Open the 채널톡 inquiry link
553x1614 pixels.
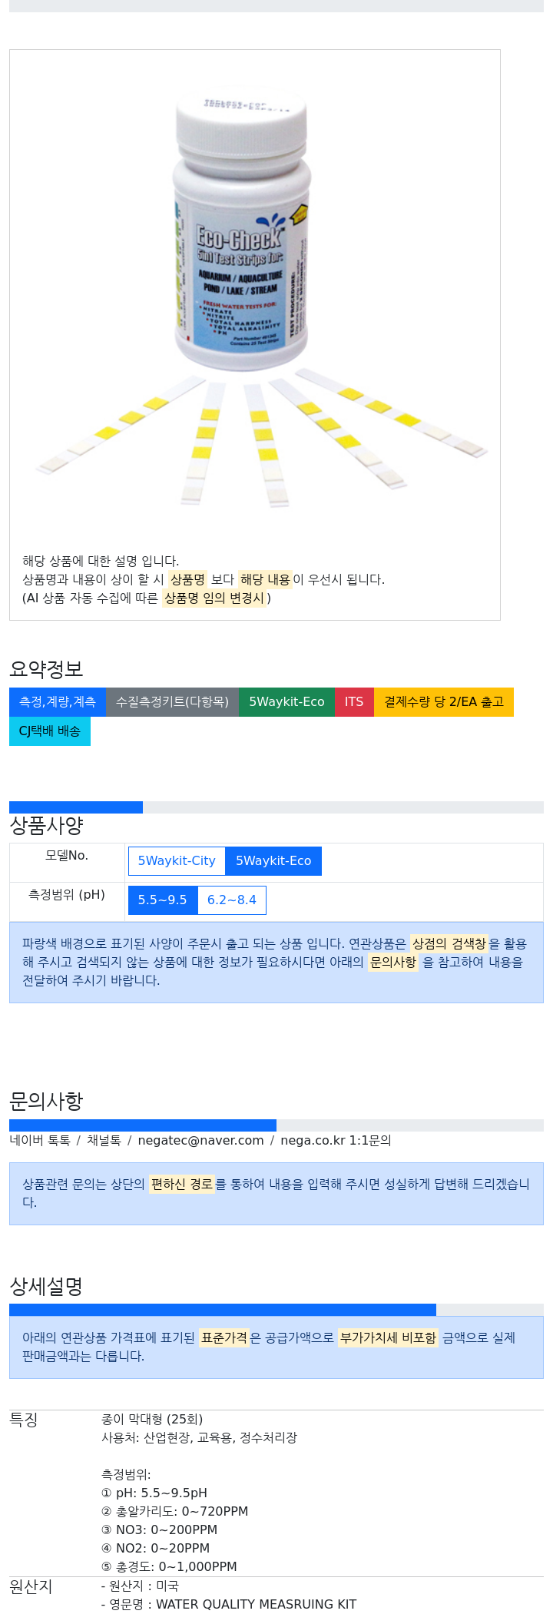[x=104, y=1141]
